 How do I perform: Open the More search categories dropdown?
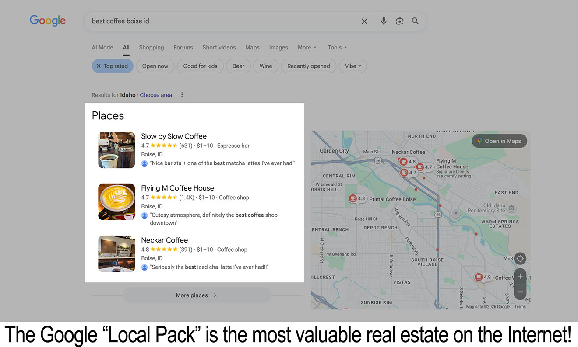[307, 47]
